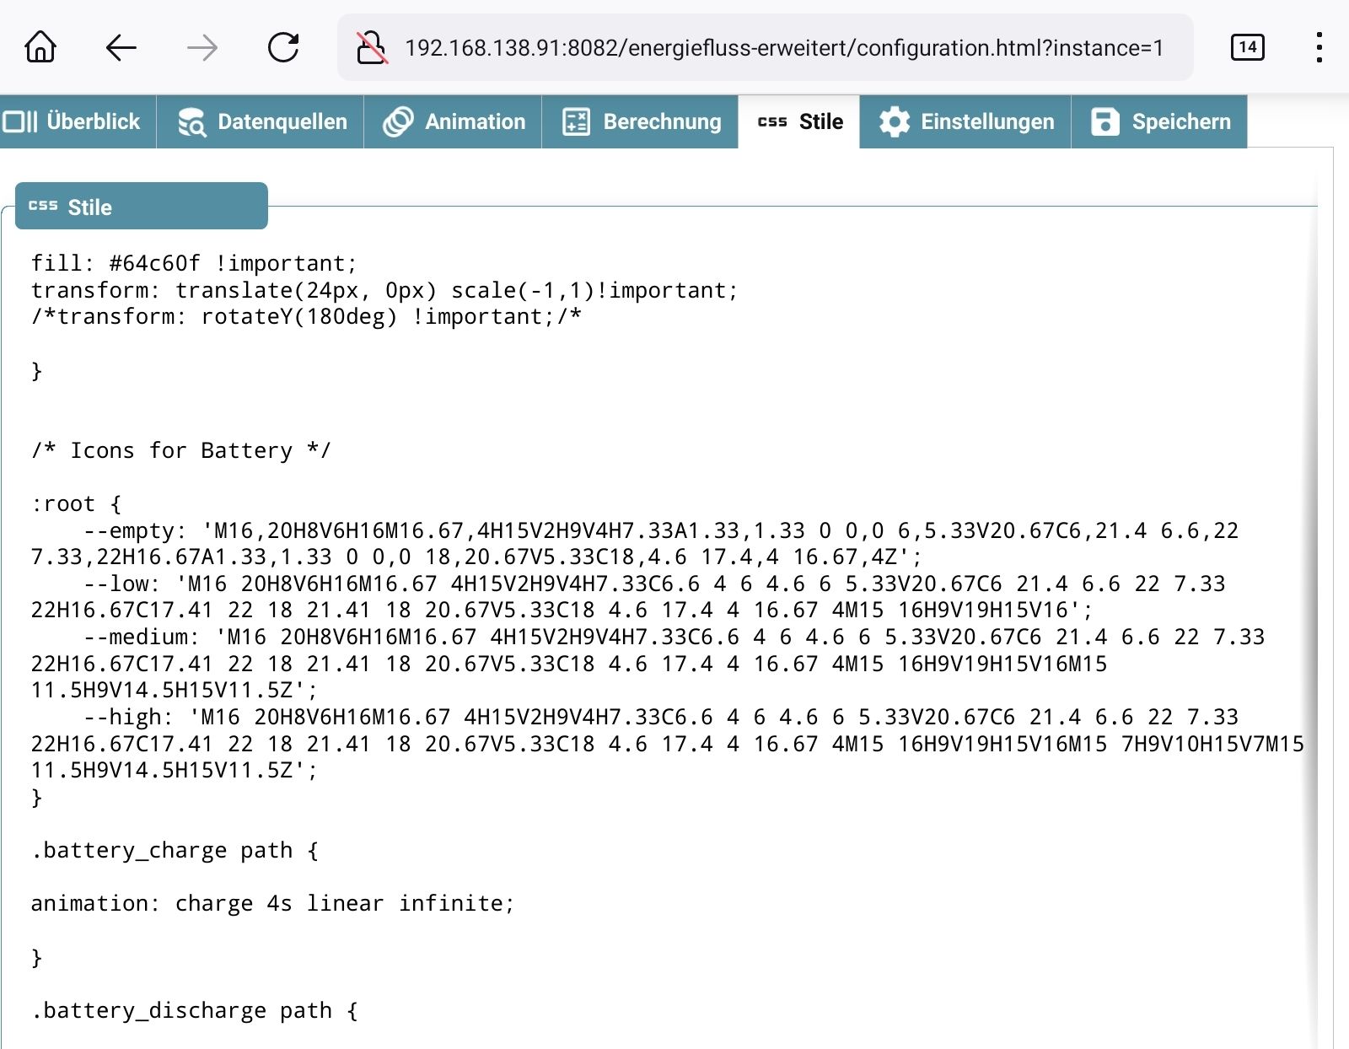Open the Überblick tab
This screenshot has height=1049, width=1349.
coord(78,121)
